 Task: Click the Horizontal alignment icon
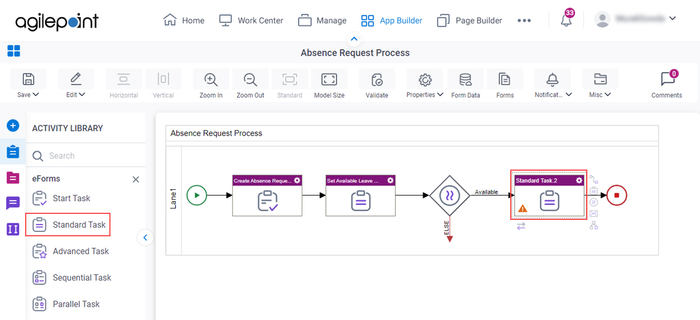(124, 79)
